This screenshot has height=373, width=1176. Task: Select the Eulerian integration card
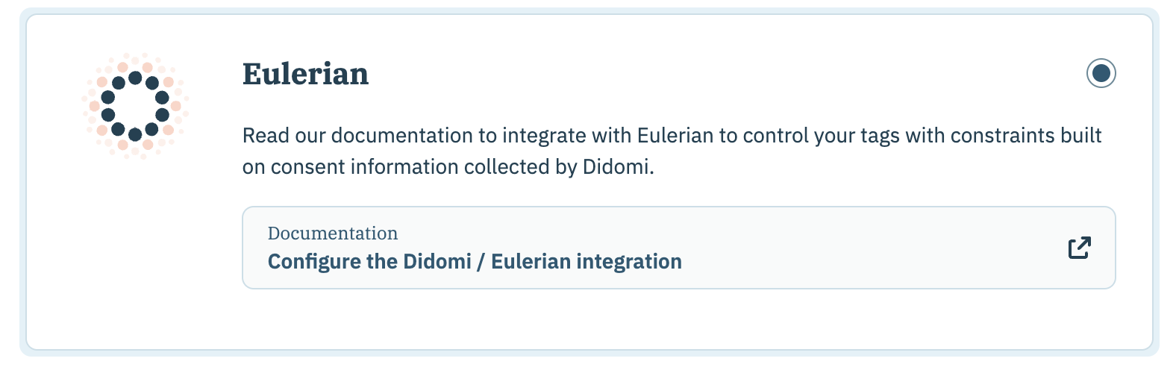(x=589, y=321)
